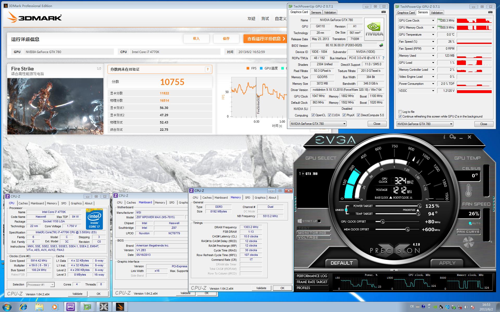Open the Memory tab in CPU-Z Mainboard window
The image size is (500, 312).
160,203
